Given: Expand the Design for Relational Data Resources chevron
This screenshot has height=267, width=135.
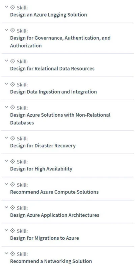Looking at the screenshot, I should pyautogui.click(x=6, y=61).
